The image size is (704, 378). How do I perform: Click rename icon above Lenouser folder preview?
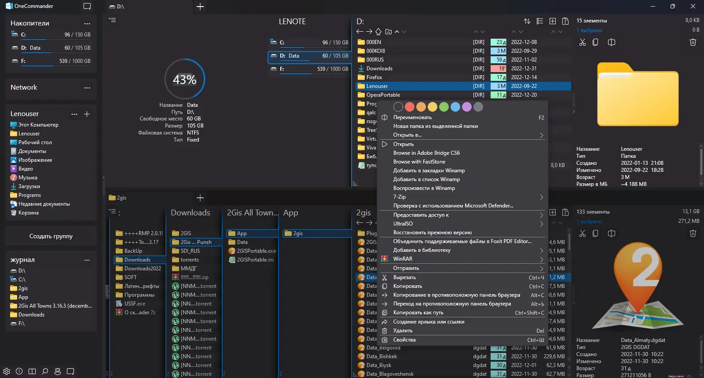click(x=612, y=42)
